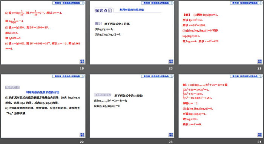Click '(2)log2[log4(log5x)]=0.' on slide 20
The height and width of the screenshot is (144, 264).
pyautogui.click(x=108, y=34)
